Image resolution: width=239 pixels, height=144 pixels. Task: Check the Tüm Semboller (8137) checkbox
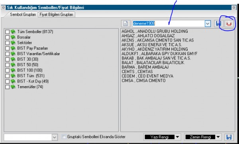click(x=7, y=32)
